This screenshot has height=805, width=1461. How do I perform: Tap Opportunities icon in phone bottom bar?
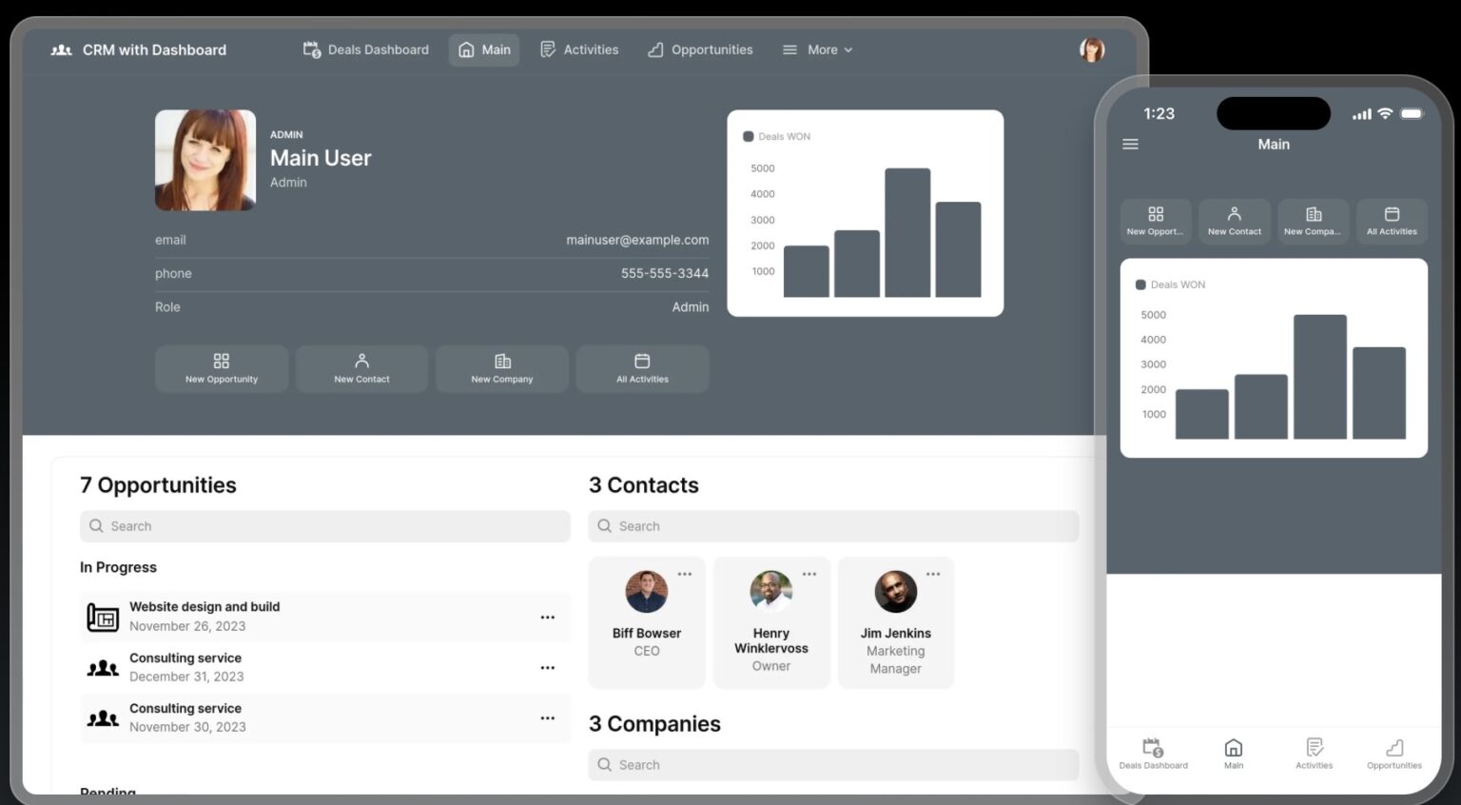pyautogui.click(x=1393, y=749)
